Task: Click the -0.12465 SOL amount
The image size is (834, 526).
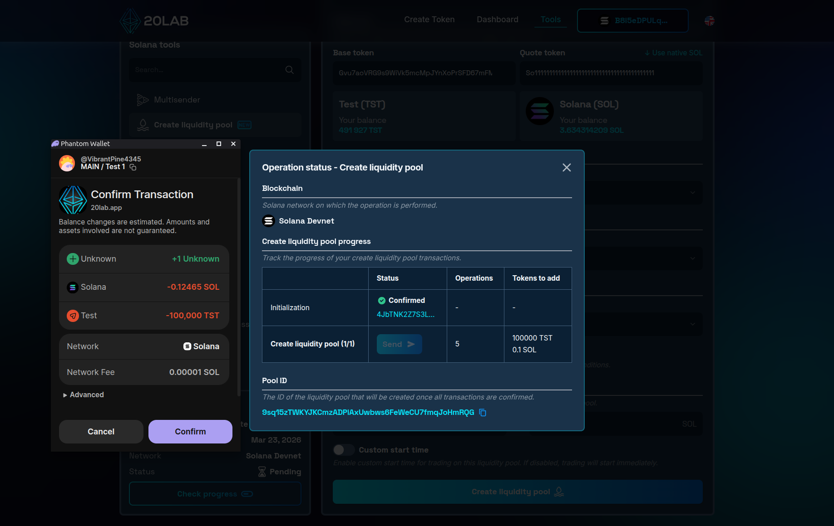Action: (x=193, y=287)
